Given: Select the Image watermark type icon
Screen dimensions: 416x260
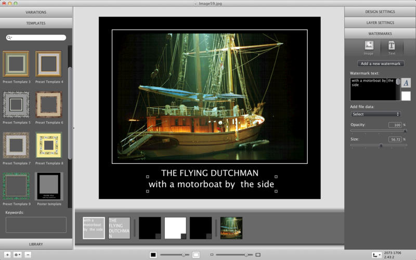Looking at the screenshot, I should [369, 47].
